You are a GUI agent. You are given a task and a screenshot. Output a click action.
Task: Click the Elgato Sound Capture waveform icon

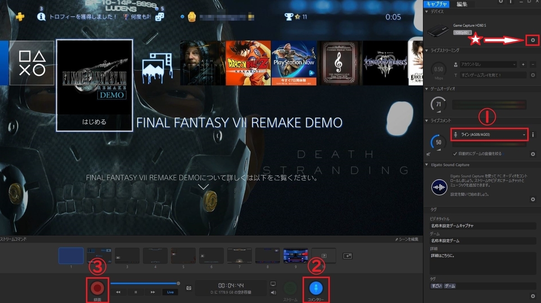pos(439,187)
